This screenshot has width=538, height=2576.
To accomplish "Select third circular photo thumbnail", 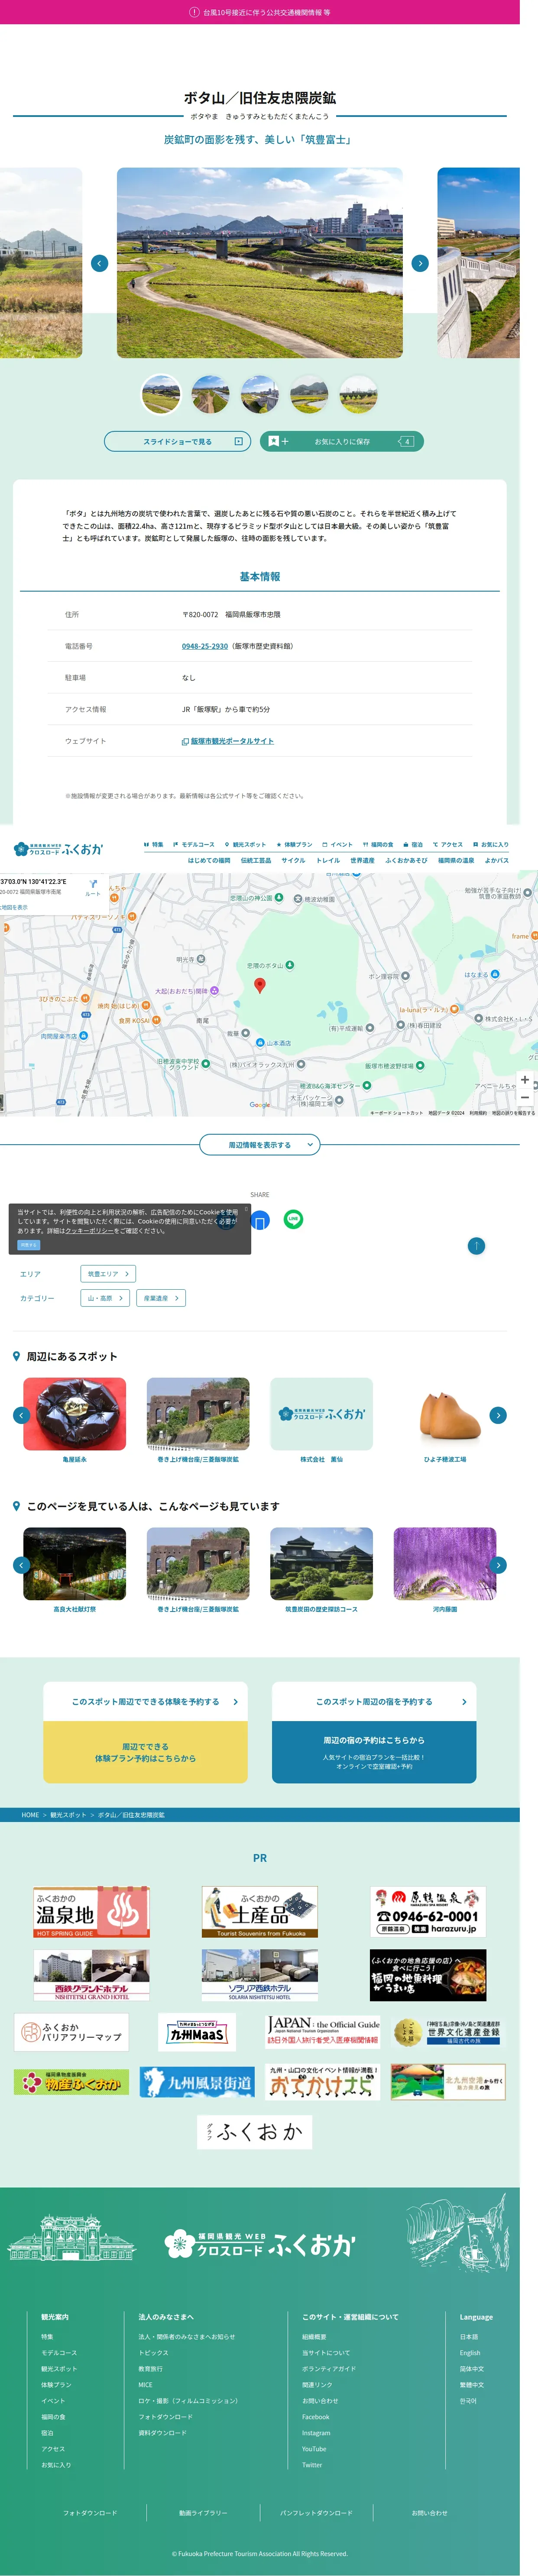I will click(x=260, y=394).
